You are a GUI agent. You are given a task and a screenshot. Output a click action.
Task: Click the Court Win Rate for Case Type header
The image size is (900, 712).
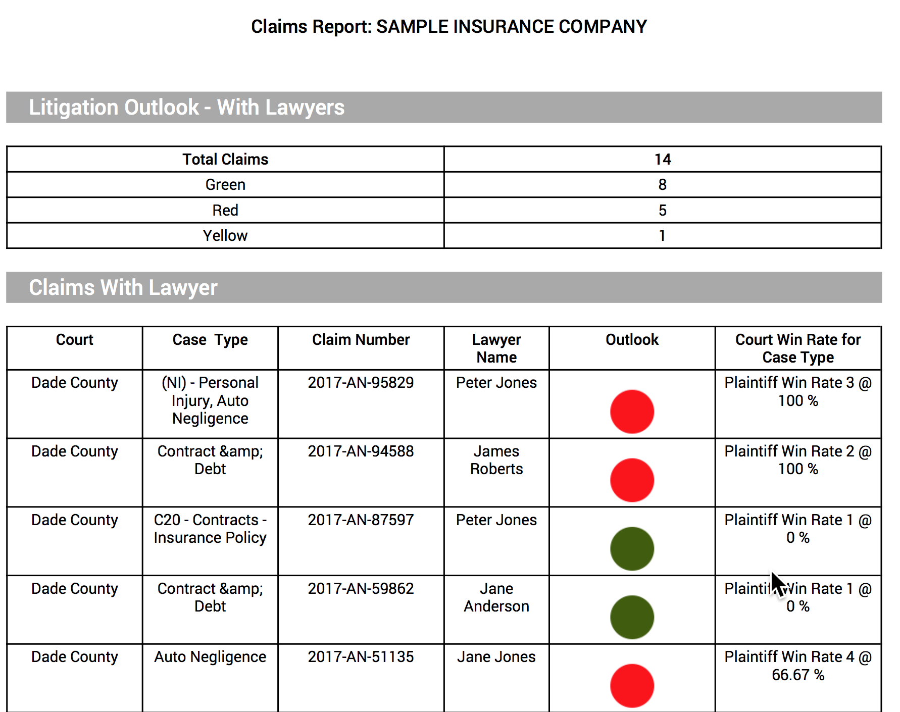click(797, 348)
